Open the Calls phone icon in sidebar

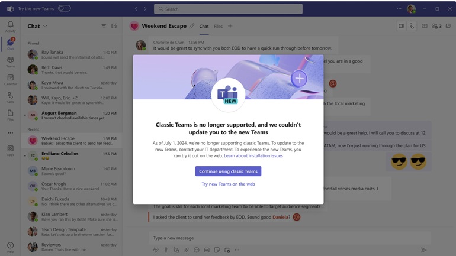pos(10,97)
